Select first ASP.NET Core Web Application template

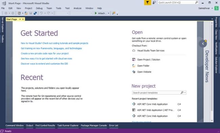(x=152, y=104)
